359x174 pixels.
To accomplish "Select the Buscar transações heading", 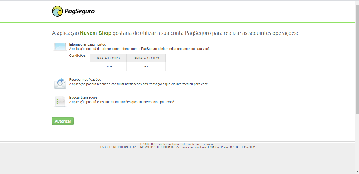I will tap(83, 98).
